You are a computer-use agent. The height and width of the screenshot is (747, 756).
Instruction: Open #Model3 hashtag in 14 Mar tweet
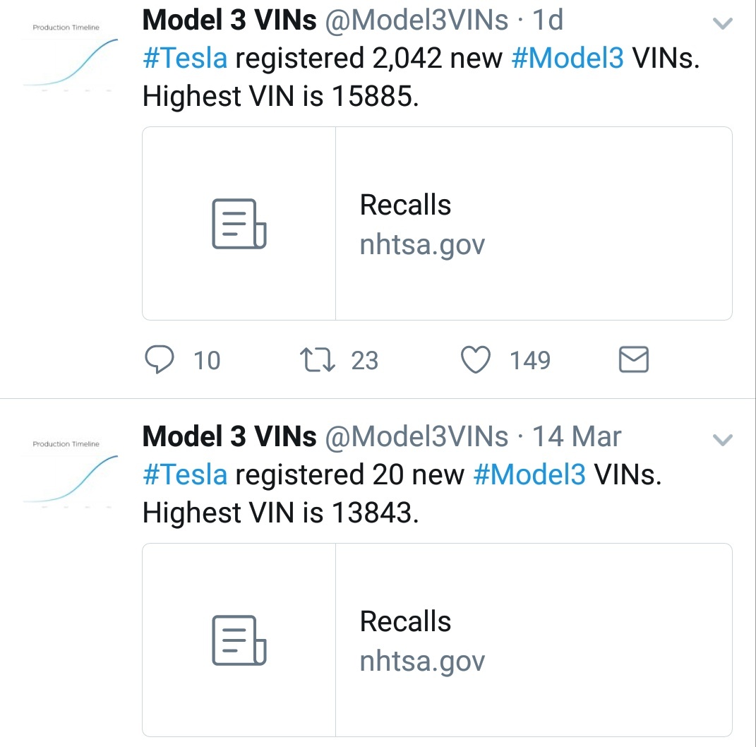(529, 475)
